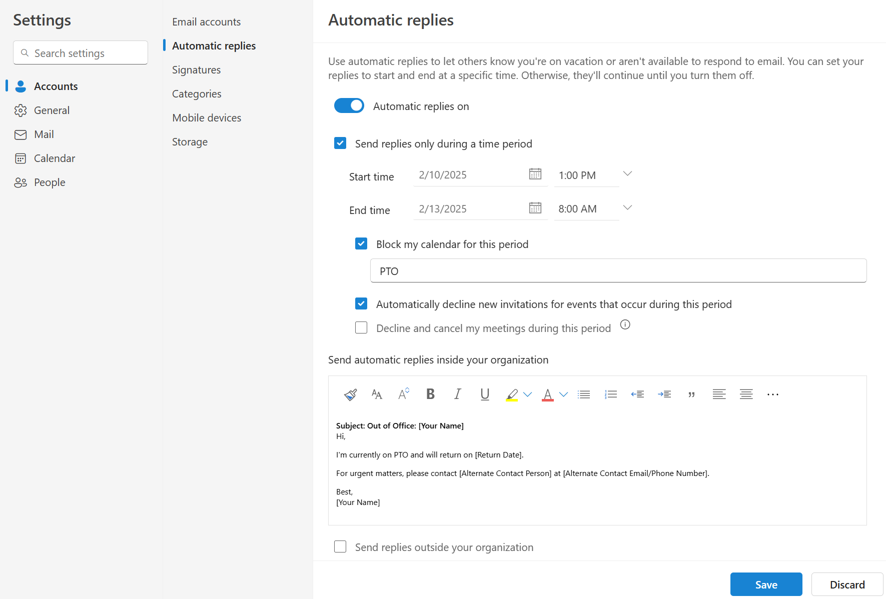
Task: Click the numbered list icon
Action: (x=610, y=394)
